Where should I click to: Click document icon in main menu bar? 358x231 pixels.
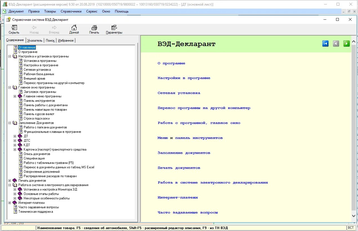coord(4,11)
